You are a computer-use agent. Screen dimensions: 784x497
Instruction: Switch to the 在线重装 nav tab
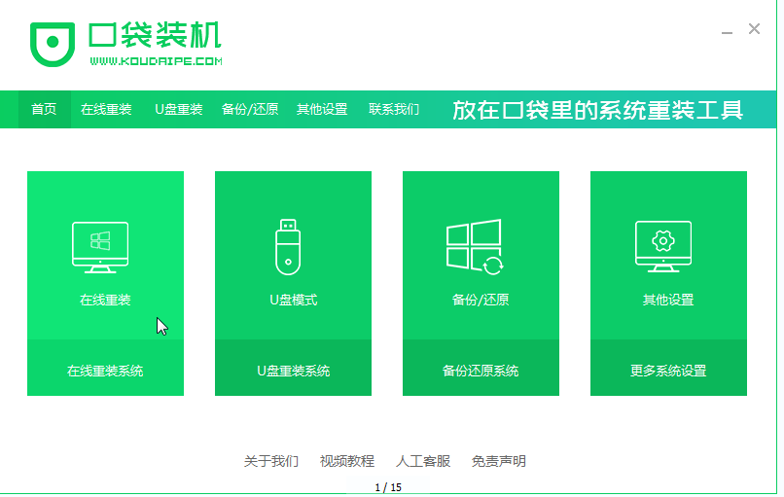point(106,109)
